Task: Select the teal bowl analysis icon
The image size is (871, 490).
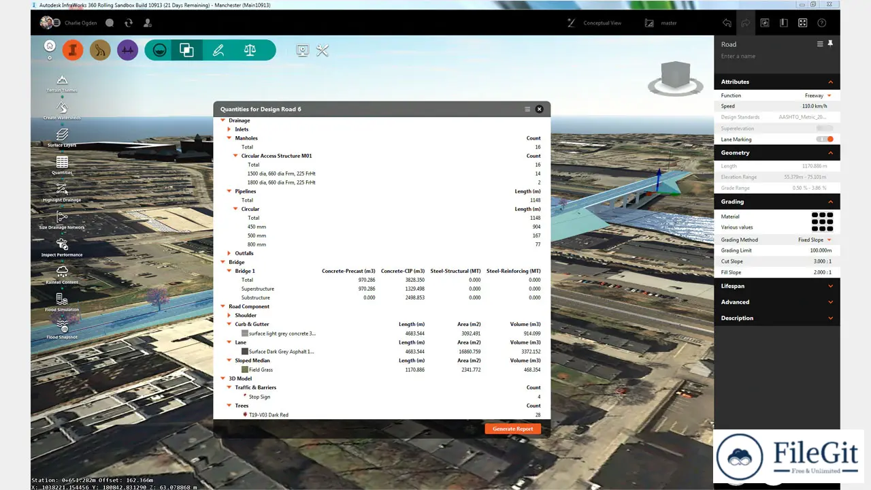Action: coord(159,50)
